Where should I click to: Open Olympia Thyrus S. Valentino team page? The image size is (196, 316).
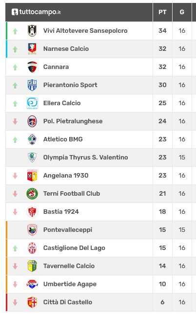click(x=85, y=157)
